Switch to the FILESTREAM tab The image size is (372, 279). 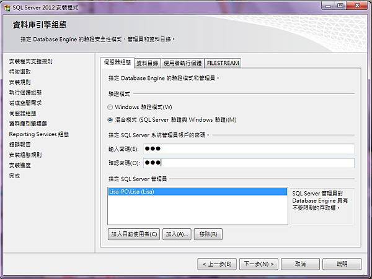point(223,63)
